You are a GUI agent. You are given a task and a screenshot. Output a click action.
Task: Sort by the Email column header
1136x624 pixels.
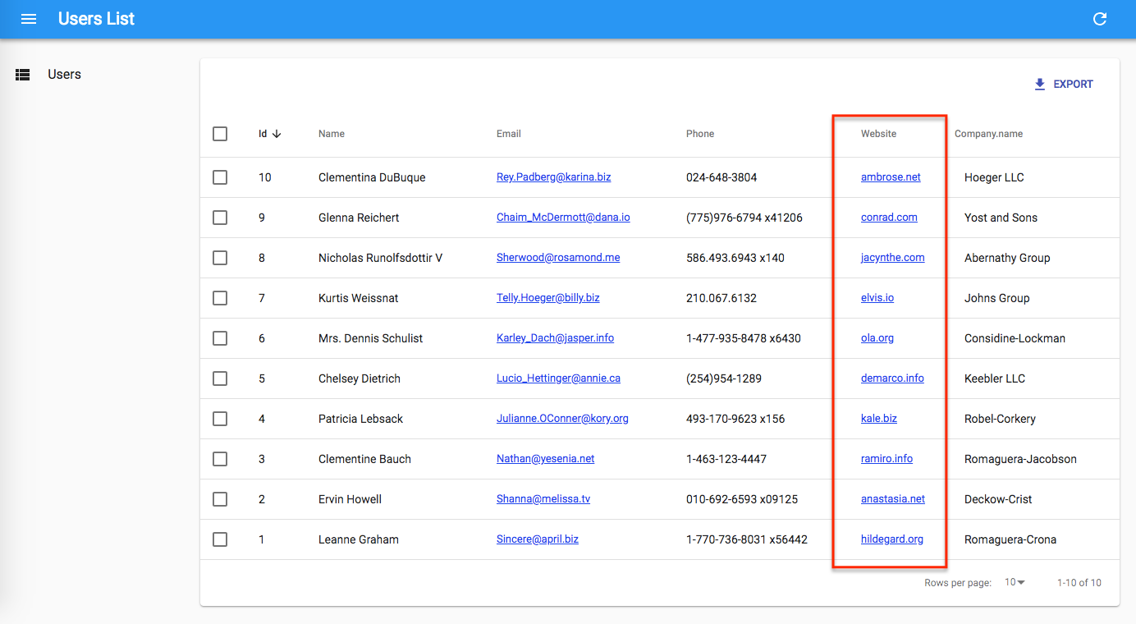coord(509,134)
